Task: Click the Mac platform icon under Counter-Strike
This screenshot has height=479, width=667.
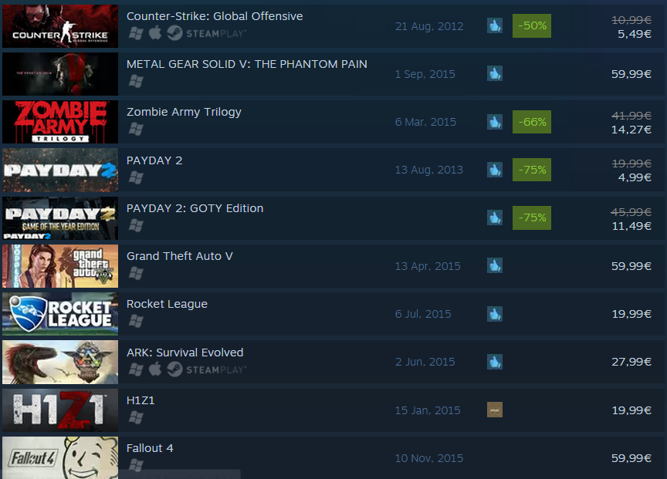Action: [x=155, y=32]
